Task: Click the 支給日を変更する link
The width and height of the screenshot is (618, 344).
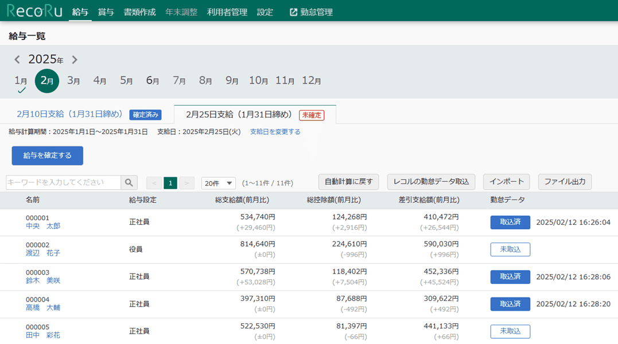Action: click(275, 132)
